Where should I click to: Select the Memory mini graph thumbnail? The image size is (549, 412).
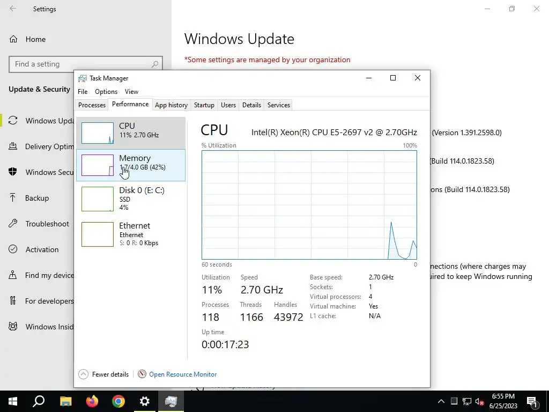[98, 165]
